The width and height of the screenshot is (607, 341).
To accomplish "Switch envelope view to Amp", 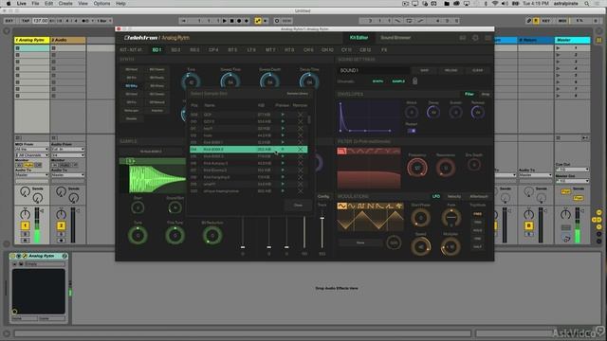I will [485, 95].
